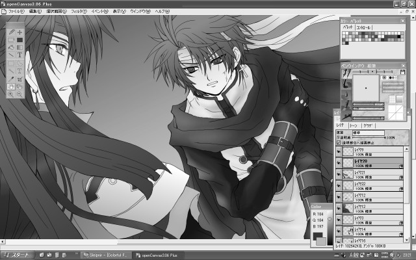Click the system tray clock showing 23:21

click(407, 255)
